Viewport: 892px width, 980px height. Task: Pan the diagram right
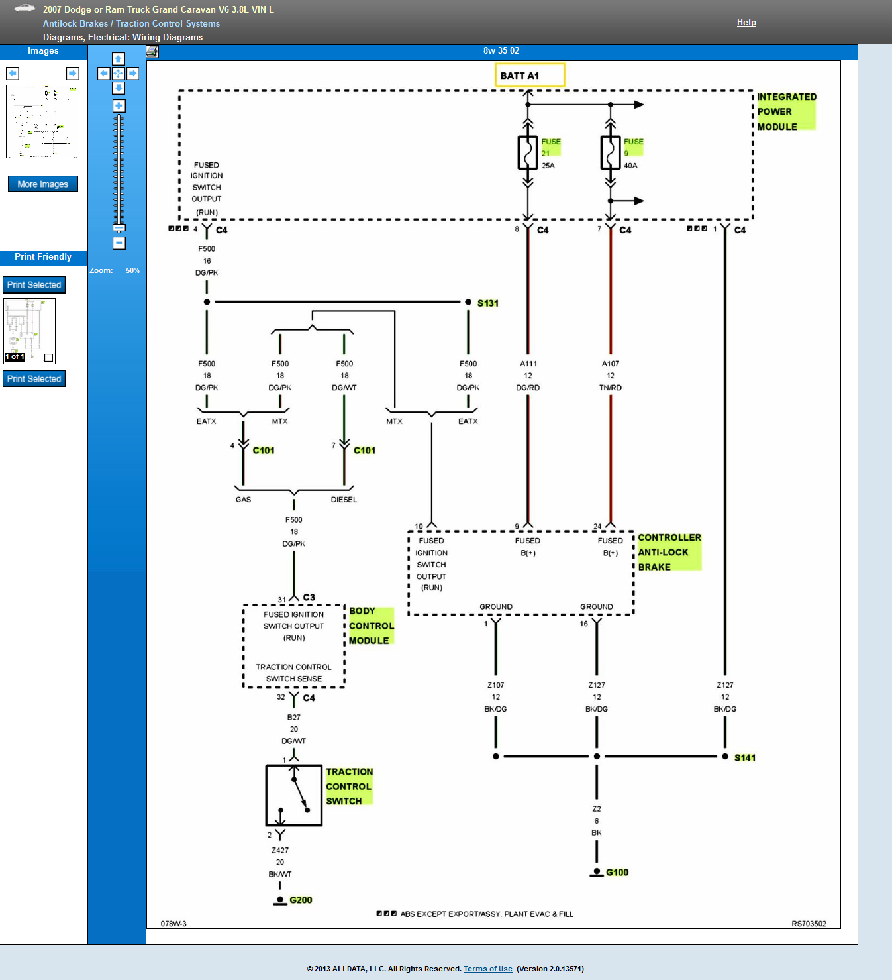133,74
